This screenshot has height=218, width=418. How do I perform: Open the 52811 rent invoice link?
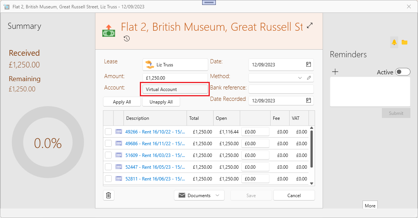click(155, 179)
